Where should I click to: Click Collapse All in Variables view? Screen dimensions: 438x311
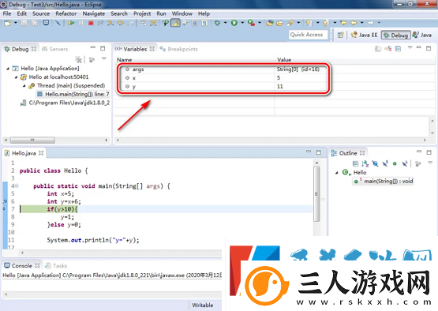[x=398, y=49]
